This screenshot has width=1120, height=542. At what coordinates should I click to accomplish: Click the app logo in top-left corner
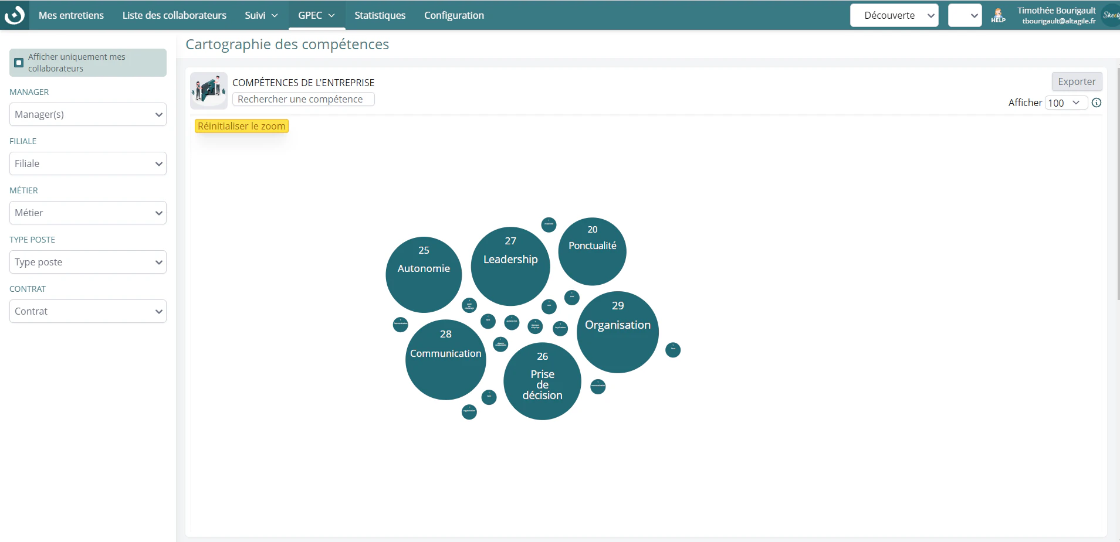14,15
